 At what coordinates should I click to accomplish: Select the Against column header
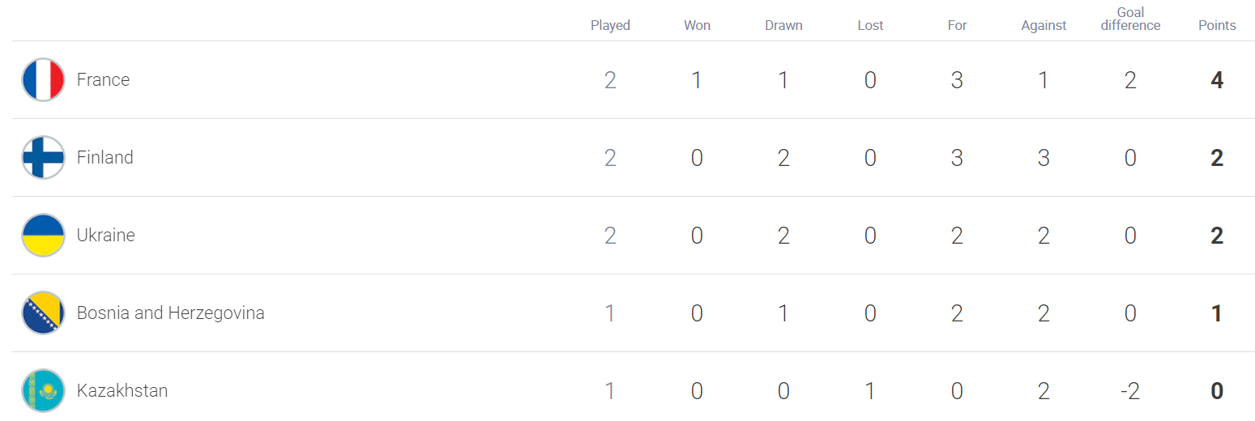pos(1044,25)
